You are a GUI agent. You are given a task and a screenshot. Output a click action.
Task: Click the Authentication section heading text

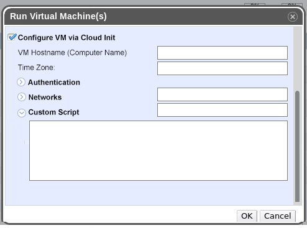tap(54, 83)
